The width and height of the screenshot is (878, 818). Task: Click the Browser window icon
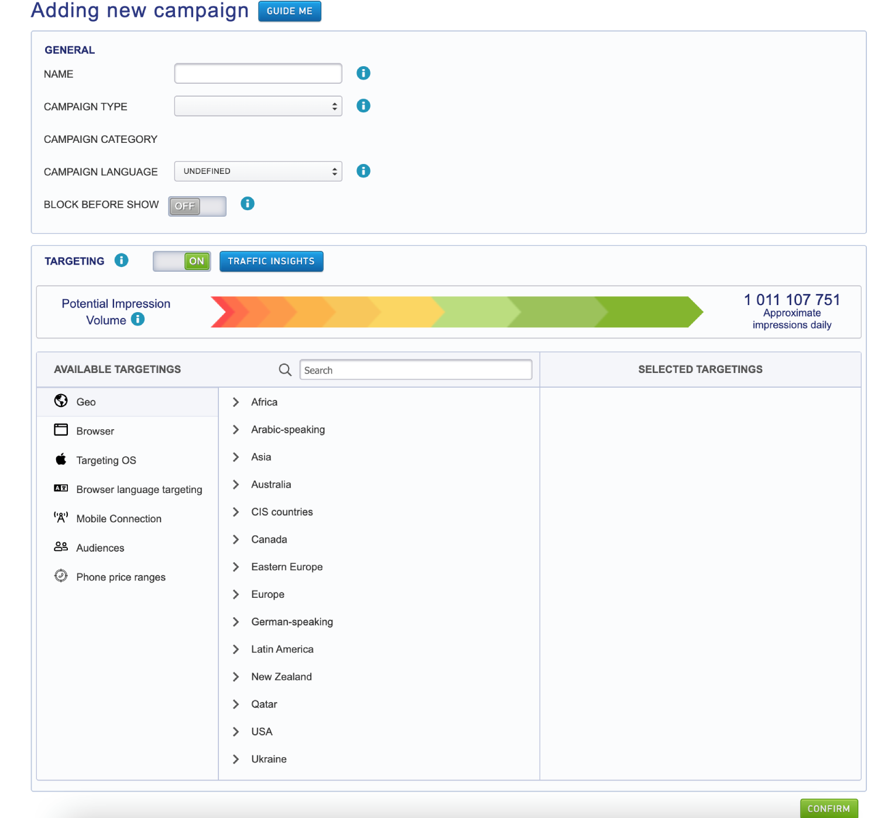pyautogui.click(x=61, y=430)
